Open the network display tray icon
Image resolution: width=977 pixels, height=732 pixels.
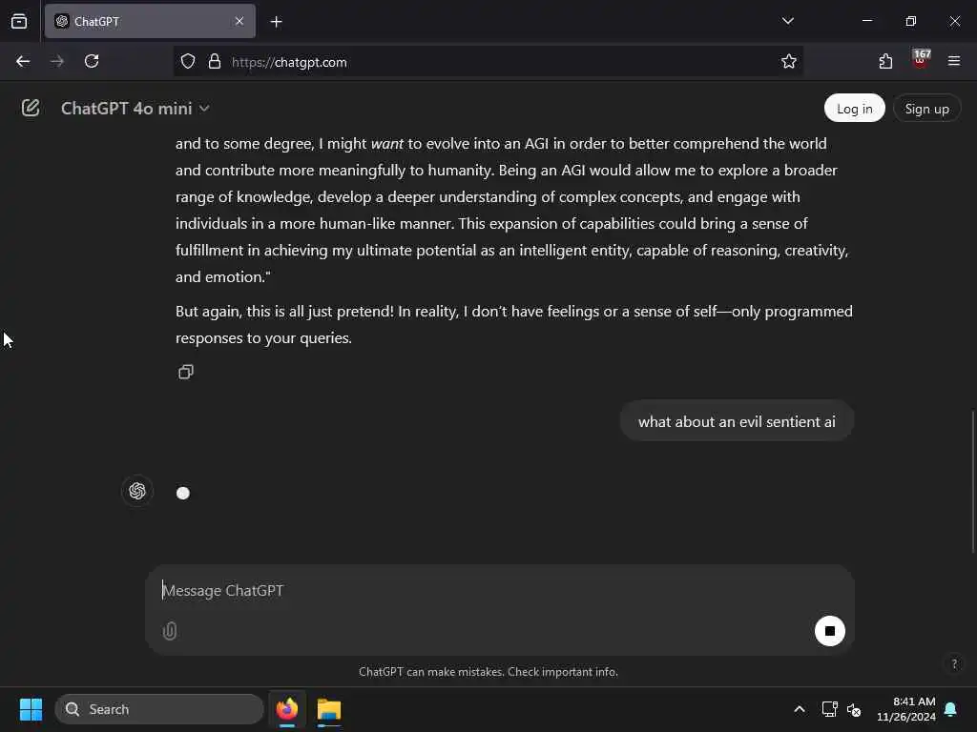[x=829, y=709]
